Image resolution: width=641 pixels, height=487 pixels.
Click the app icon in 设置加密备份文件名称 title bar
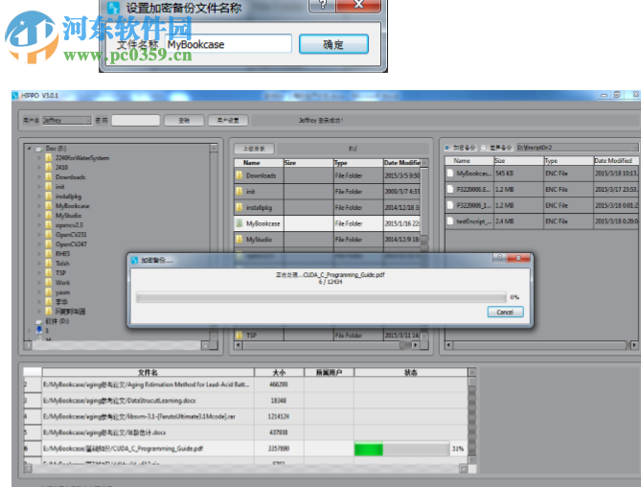point(113,8)
